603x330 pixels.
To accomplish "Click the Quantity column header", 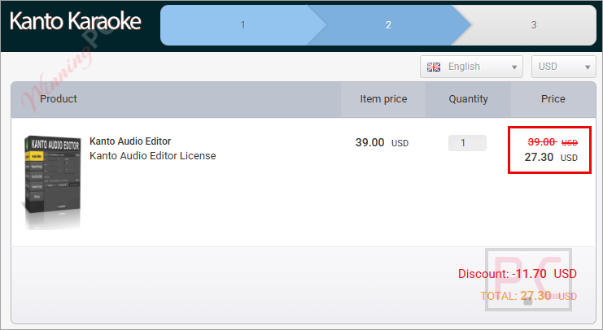I will click(468, 98).
